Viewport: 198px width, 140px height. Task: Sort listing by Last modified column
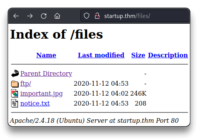click(101, 55)
